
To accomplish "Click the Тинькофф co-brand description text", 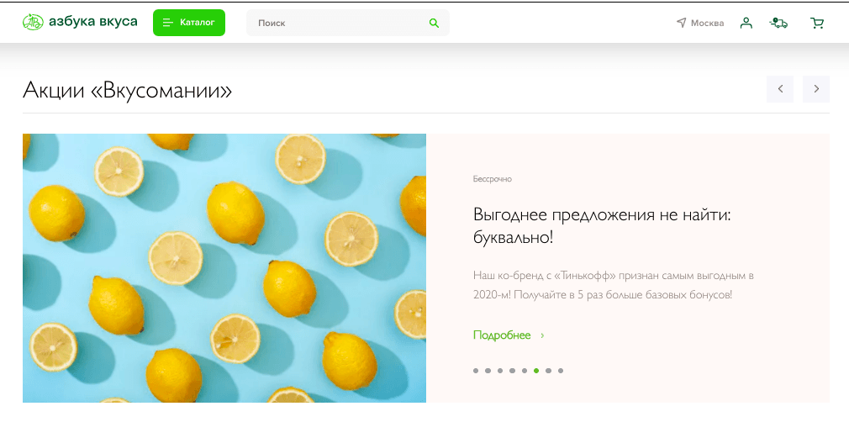I will pyautogui.click(x=614, y=286).
